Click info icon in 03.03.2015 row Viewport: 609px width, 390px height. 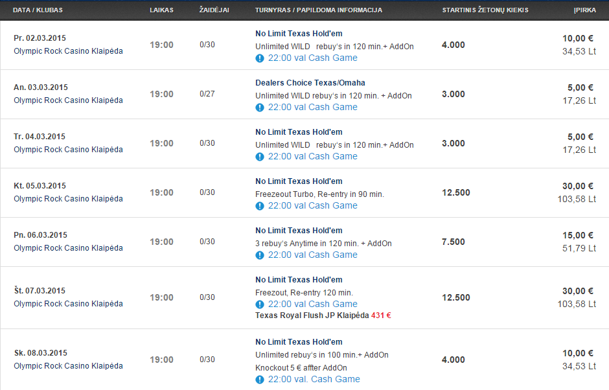click(x=260, y=108)
